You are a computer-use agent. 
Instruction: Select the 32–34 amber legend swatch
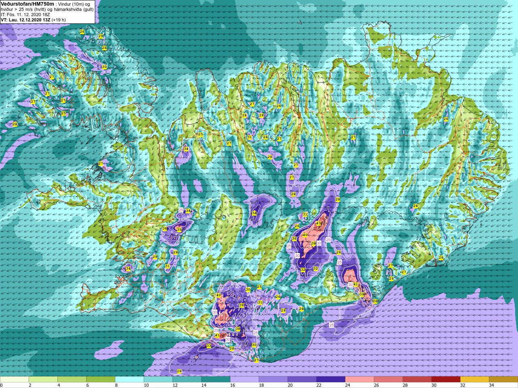point(474,380)
